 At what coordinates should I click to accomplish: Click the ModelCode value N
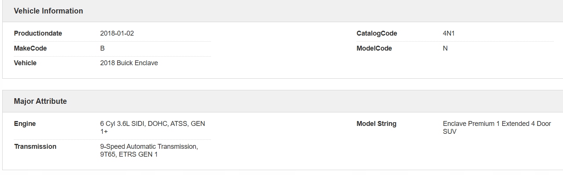click(445, 48)
